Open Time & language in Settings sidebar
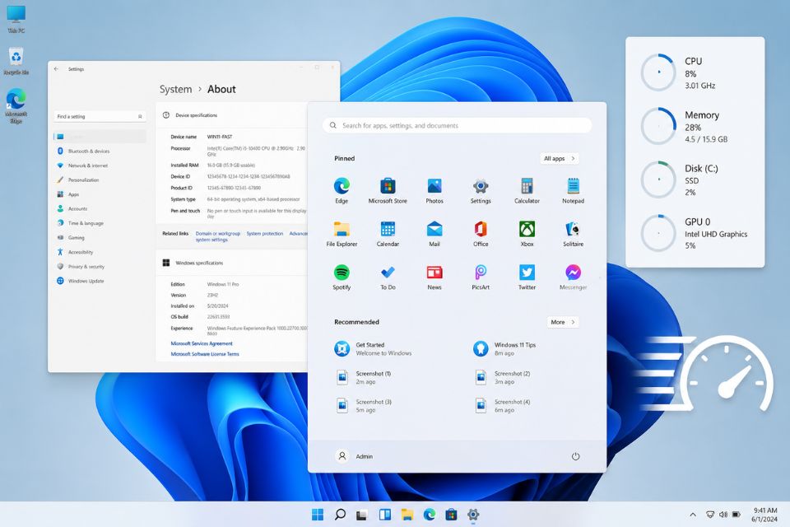This screenshot has width=790, height=527. pyautogui.click(x=100, y=223)
